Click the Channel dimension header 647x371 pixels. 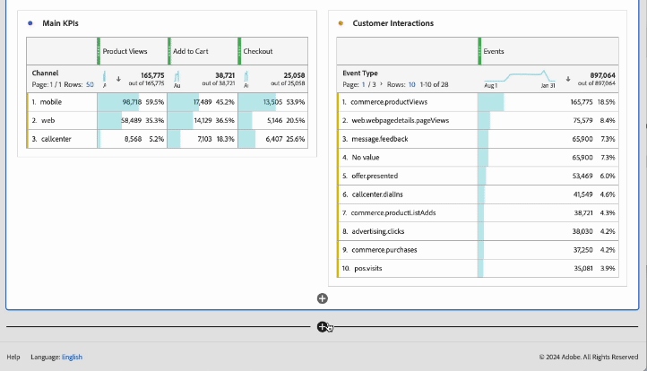(x=45, y=73)
